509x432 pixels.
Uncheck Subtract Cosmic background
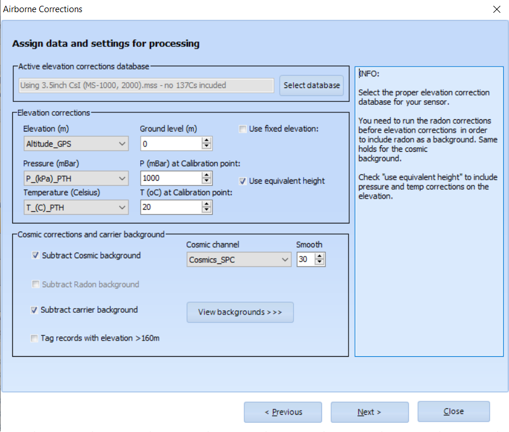click(x=34, y=255)
